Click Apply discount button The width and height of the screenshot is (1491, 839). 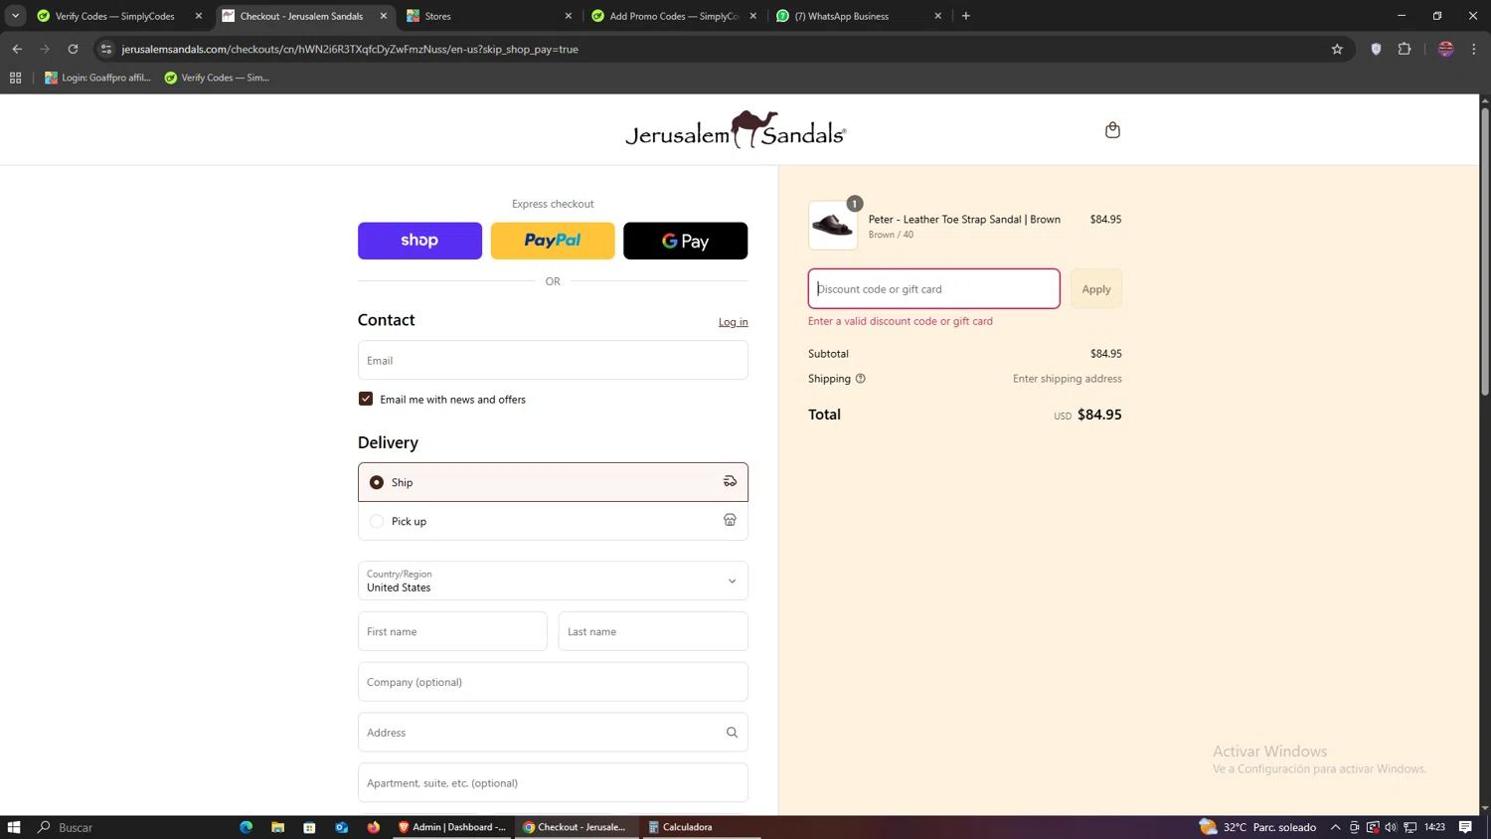1096,289
